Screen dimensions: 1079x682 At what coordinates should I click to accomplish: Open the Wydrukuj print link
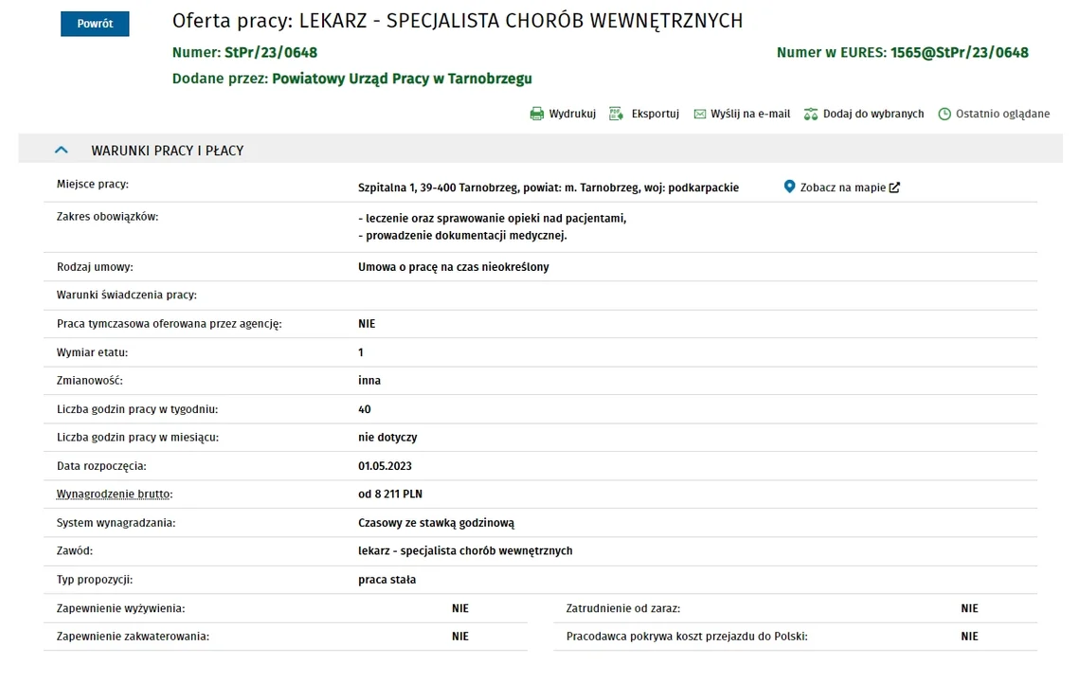coord(572,114)
